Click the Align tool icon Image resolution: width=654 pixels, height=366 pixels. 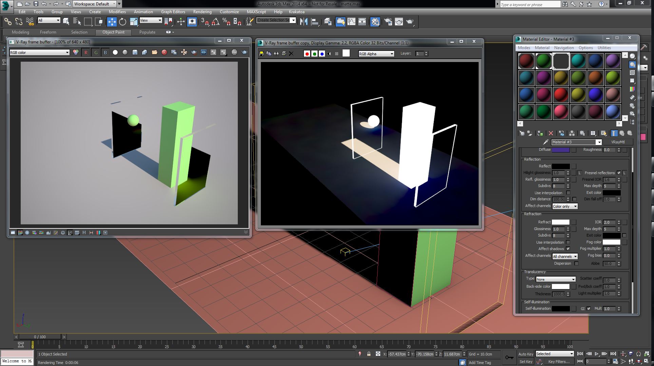[315, 22]
